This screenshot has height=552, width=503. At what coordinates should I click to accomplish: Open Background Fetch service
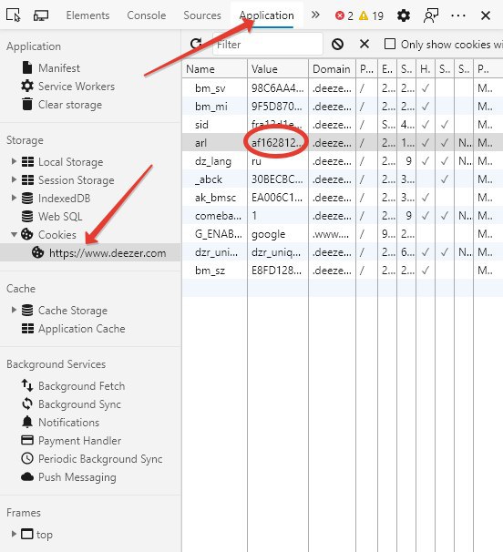click(81, 386)
